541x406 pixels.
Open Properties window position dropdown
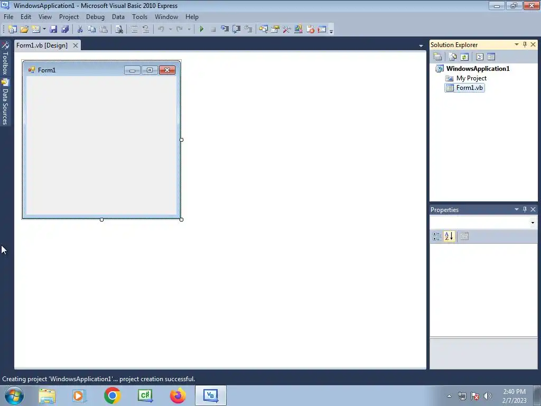[517, 209]
